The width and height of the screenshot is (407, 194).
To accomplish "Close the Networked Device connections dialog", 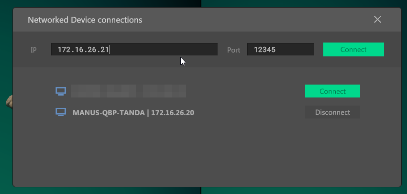I will coord(377,20).
